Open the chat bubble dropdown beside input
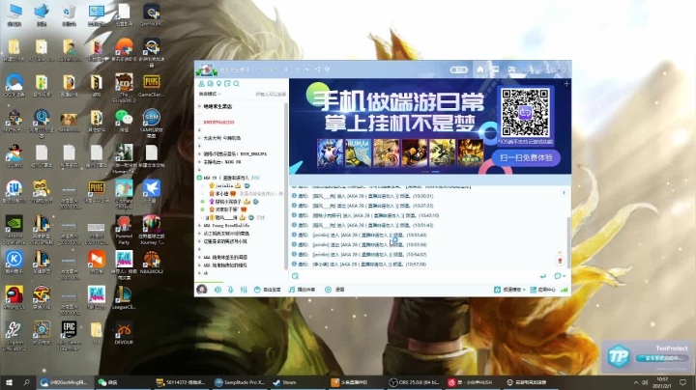 pos(560,276)
